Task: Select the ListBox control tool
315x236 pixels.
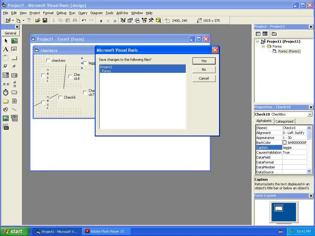Action: [14, 75]
